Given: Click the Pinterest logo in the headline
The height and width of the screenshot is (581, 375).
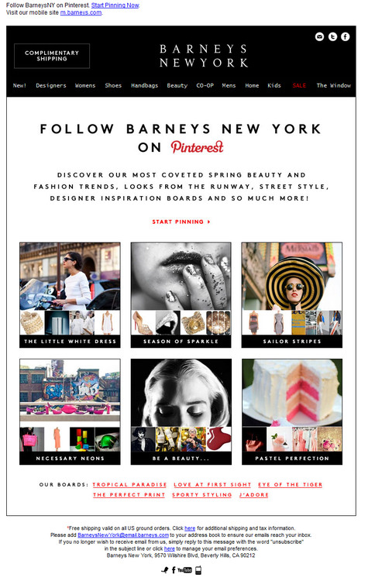Looking at the screenshot, I should click(x=197, y=147).
